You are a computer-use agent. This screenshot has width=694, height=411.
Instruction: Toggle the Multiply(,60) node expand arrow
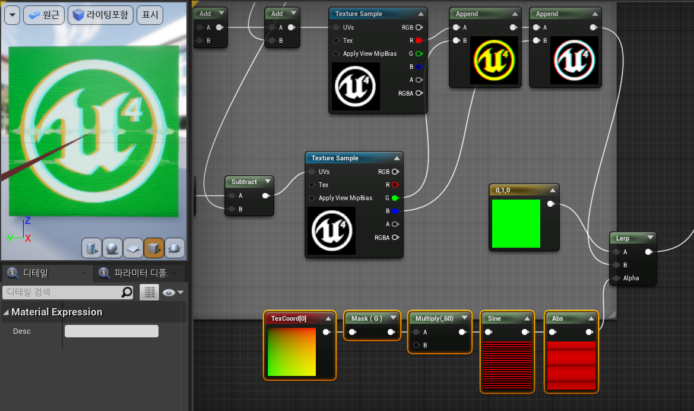coord(464,318)
